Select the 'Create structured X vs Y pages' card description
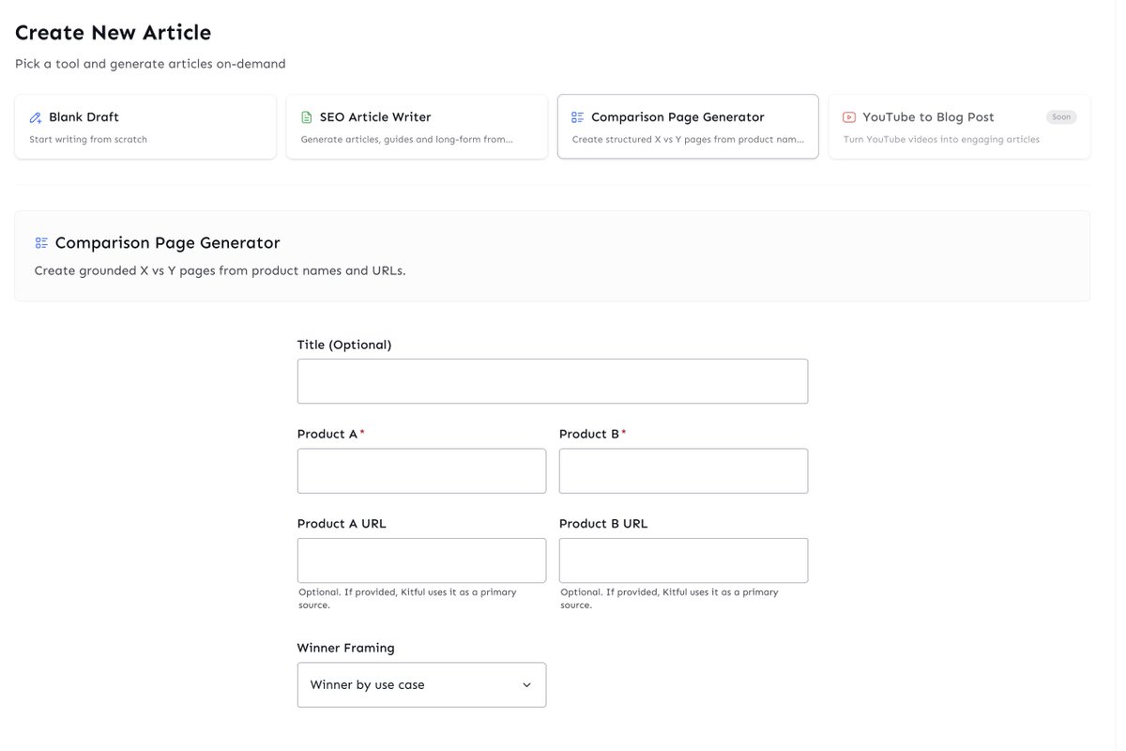The image size is (1126, 751). pos(688,139)
